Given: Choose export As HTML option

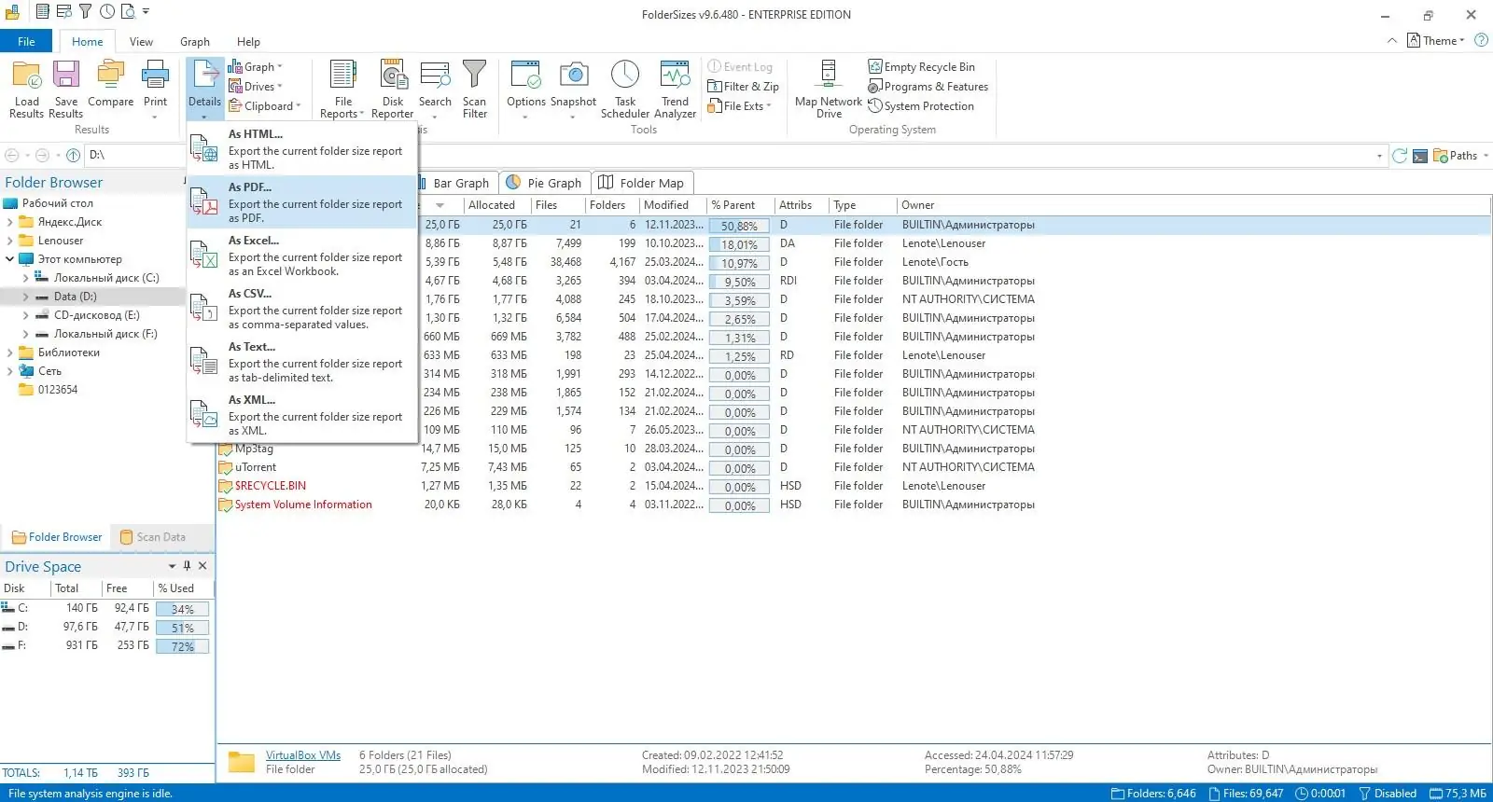Looking at the screenshot, I should pos(301,149).
